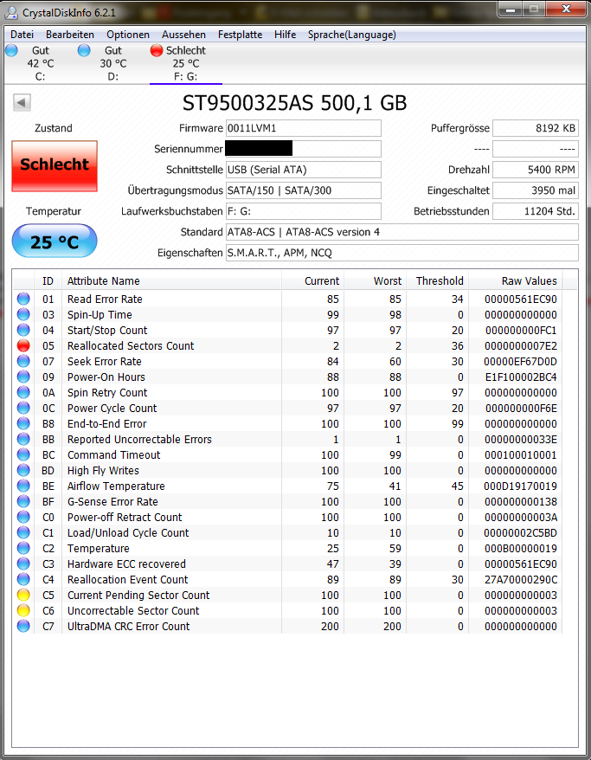
Task: Click the Standard field ATA8-ACS version 4
Action: (402, 232)
